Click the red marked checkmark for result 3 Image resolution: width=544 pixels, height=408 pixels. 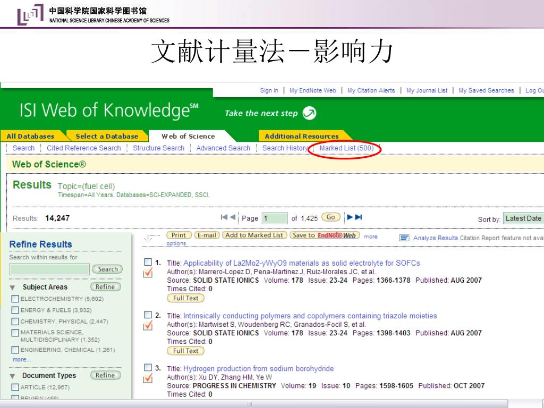tap(148, 378)
